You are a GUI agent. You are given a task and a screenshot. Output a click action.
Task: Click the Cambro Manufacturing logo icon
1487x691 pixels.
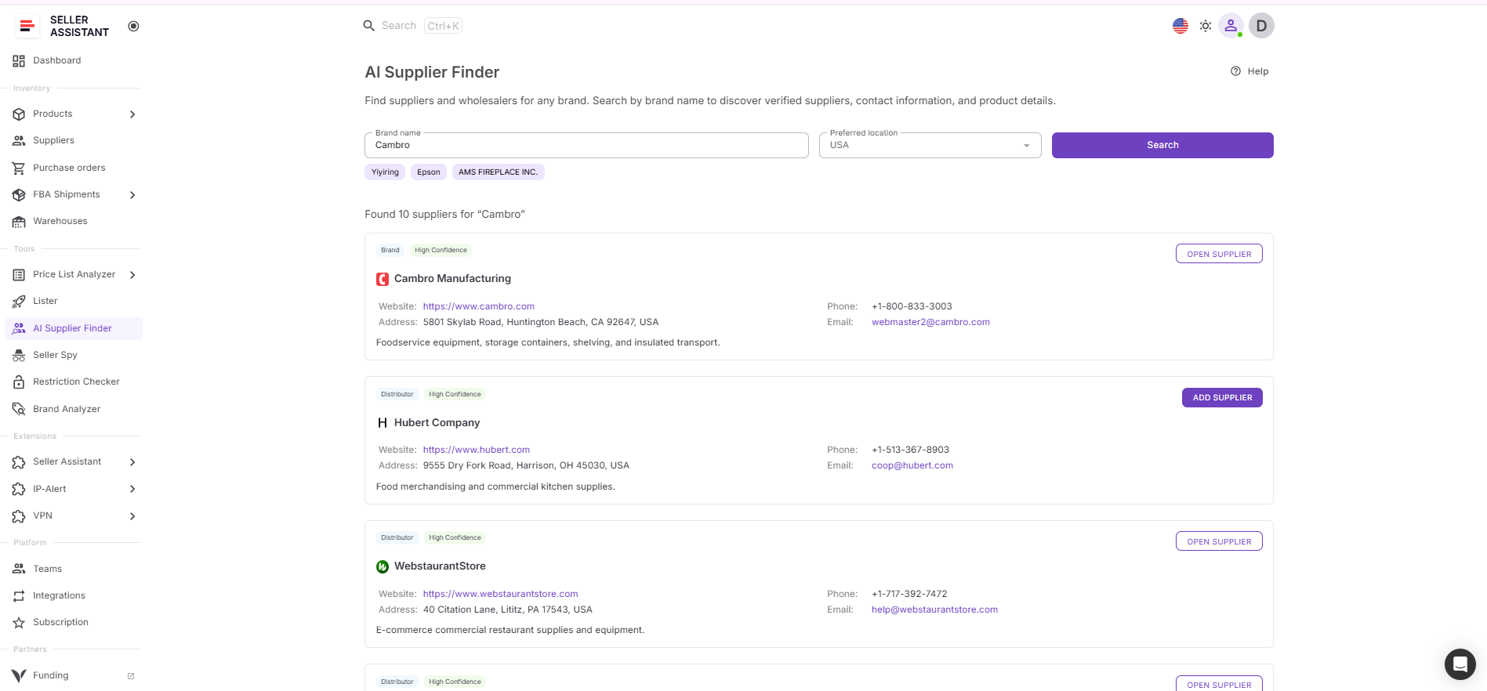[x=383, y=279]
